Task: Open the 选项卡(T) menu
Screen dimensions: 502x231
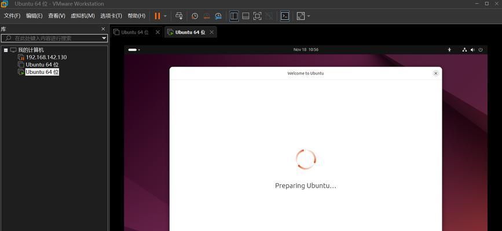Action: 111,16
